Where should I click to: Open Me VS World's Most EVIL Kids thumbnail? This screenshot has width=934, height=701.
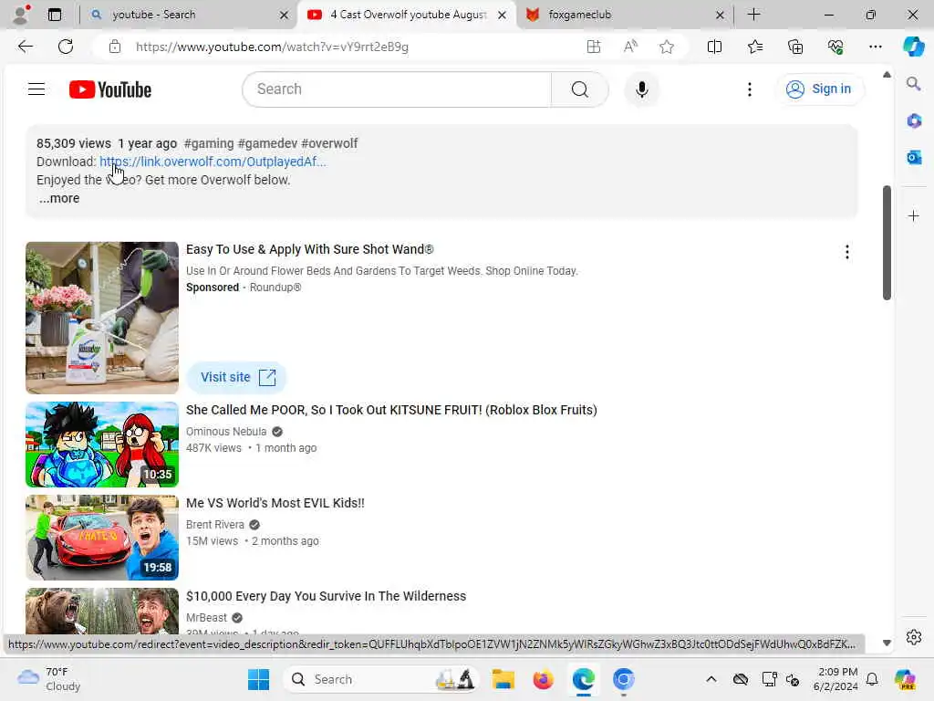102,538
